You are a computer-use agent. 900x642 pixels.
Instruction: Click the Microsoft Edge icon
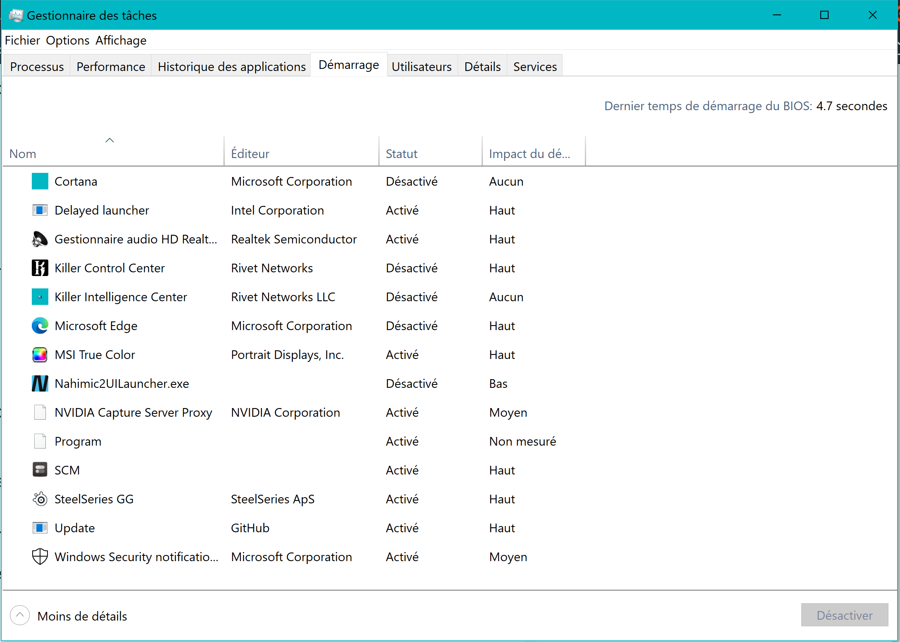(x=40, y=326)
